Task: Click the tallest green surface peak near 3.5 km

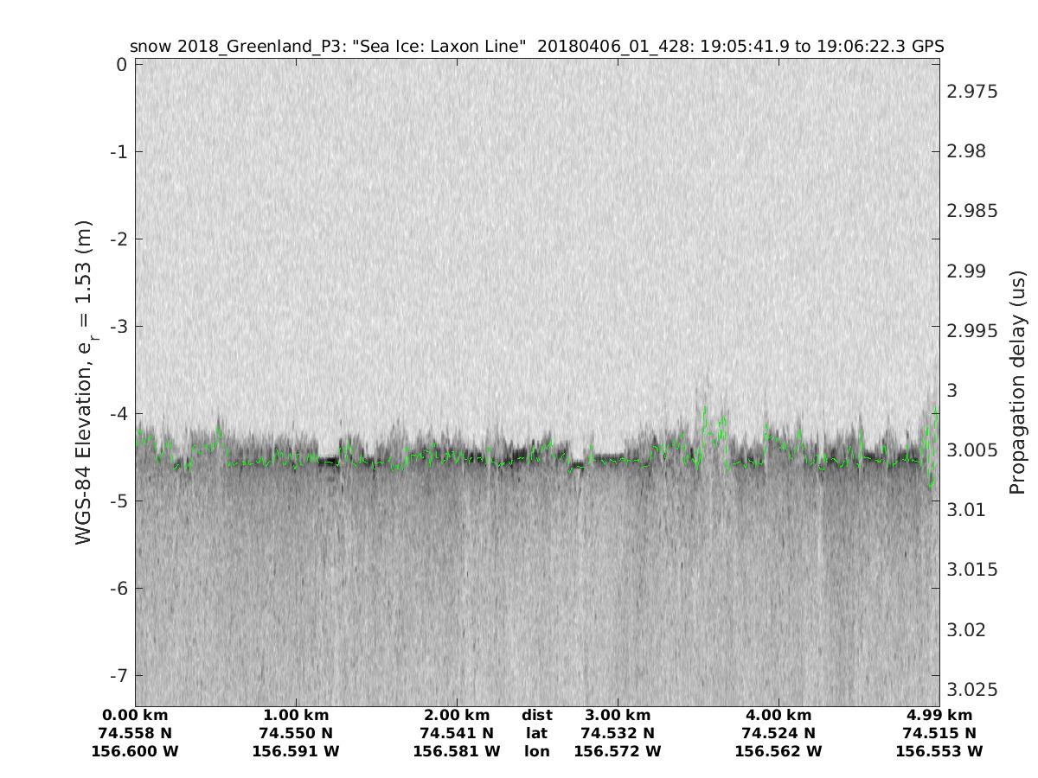Action: [x=705, y=408]
